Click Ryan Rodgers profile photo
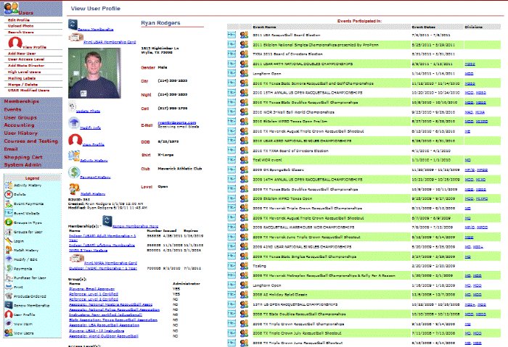 [x=94, y=72]
